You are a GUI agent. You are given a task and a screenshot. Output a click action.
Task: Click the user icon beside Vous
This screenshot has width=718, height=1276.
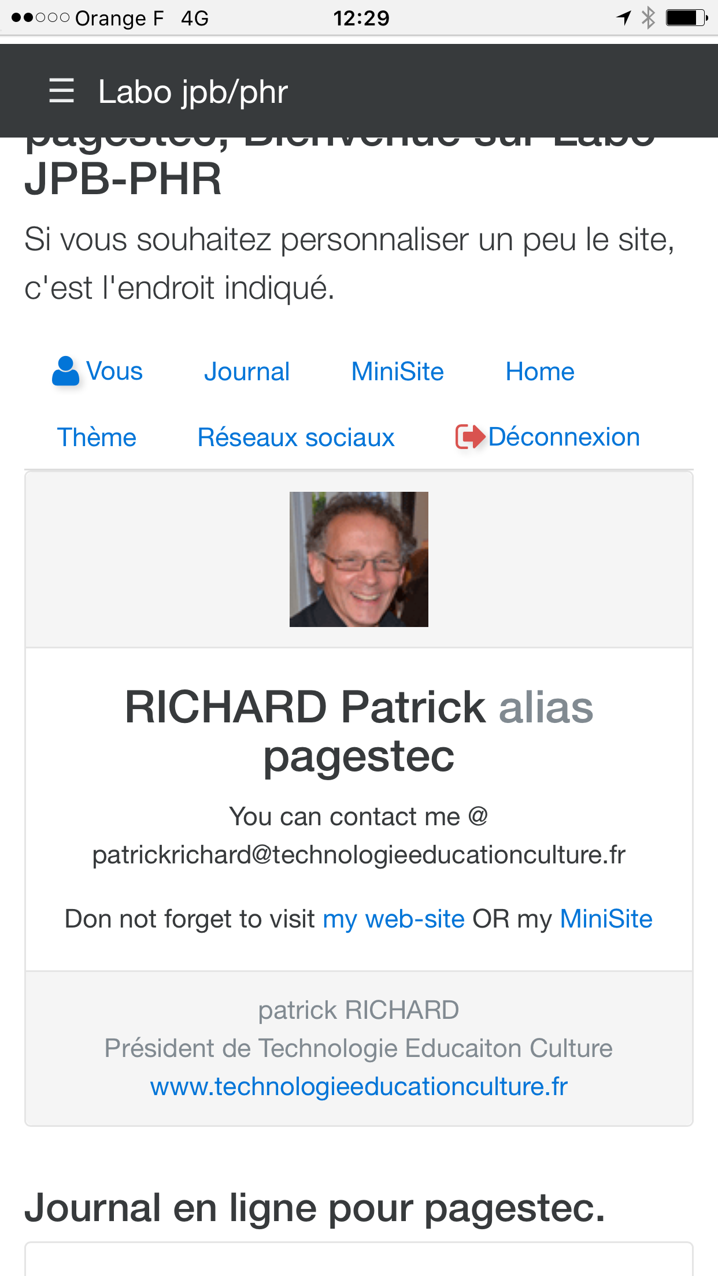(x=65, y=371)
